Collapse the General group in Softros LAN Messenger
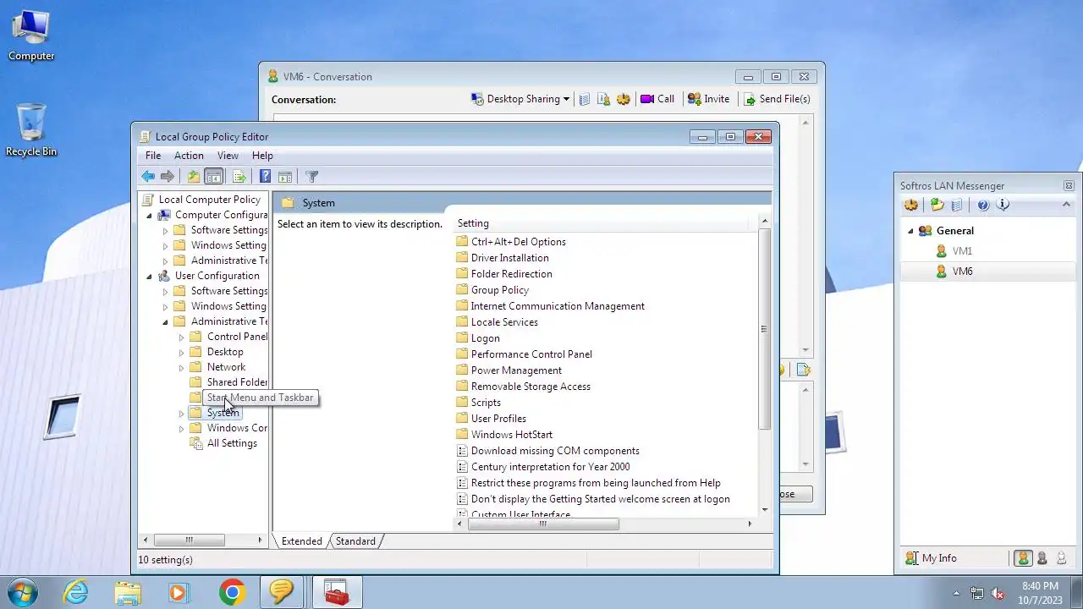Viewport: 1083px width, 609px height. [x=910, y=231]
